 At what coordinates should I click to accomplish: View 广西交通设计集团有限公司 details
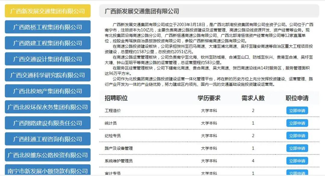click(47, 59)
